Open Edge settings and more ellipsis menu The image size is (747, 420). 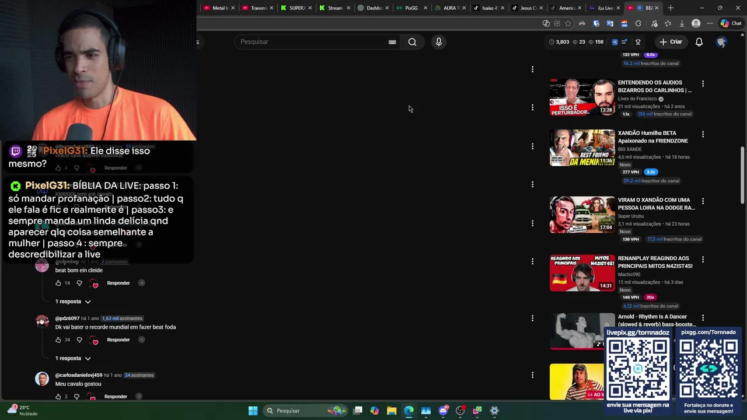point(710,23)
